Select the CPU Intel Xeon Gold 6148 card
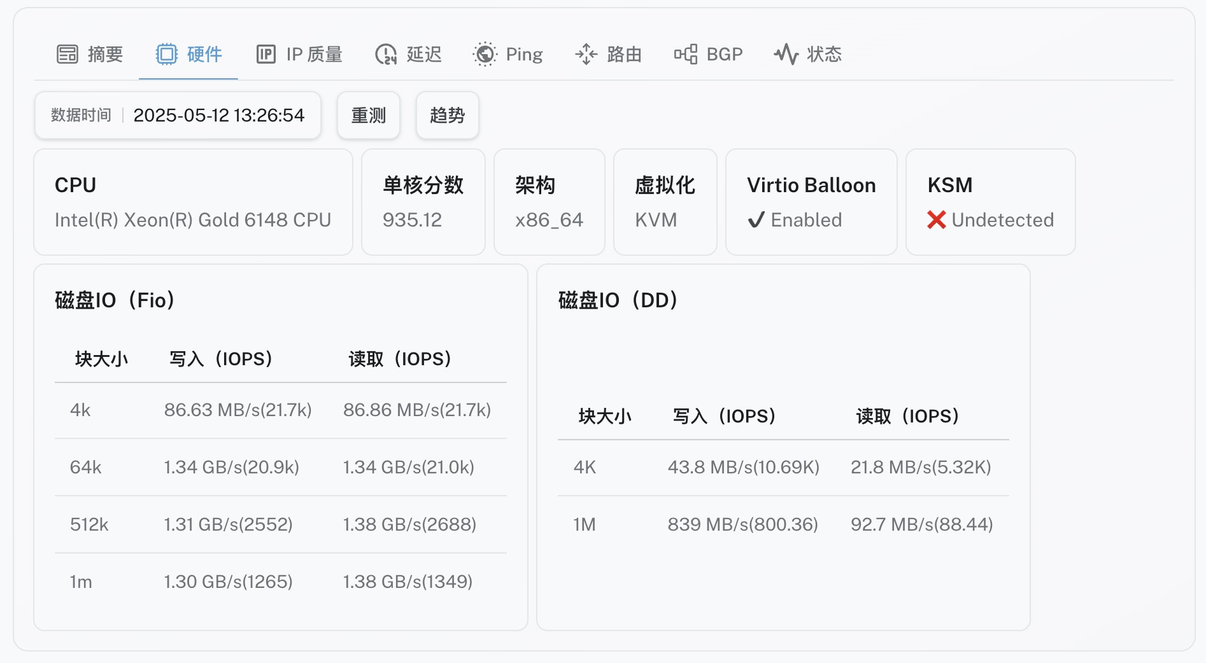The width and height of the screenshot is (1206, 663). 193,202
